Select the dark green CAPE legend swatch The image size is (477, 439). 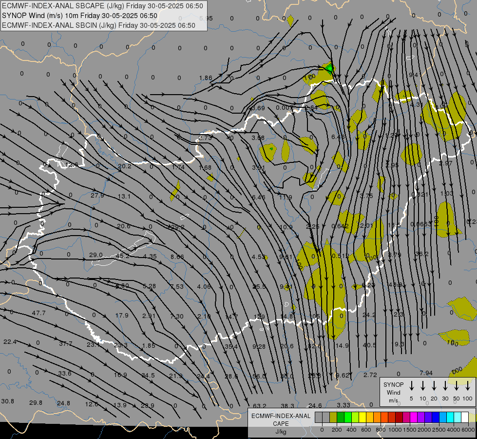pos(341,417)
